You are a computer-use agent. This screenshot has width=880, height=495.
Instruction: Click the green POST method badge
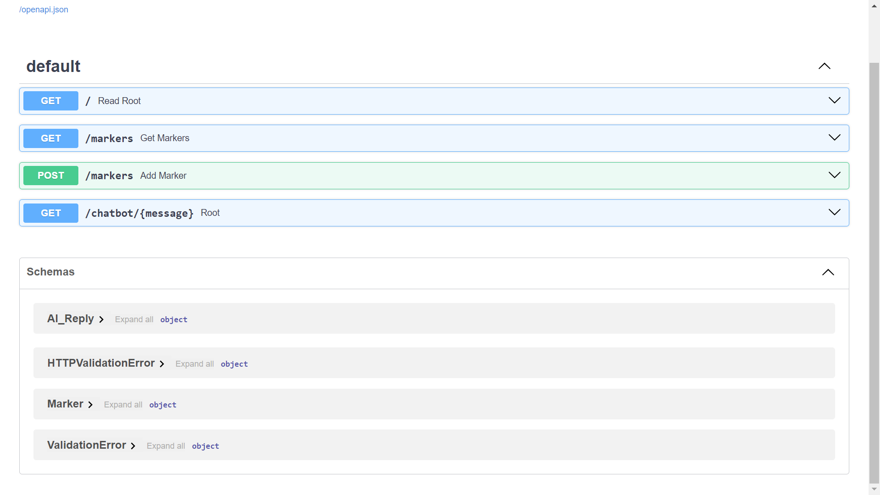tap(51, 176)
